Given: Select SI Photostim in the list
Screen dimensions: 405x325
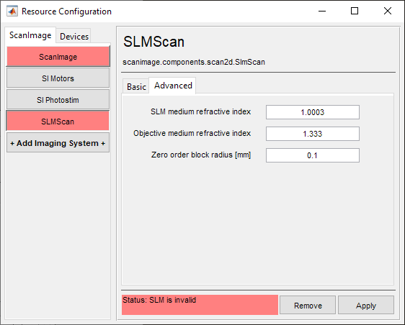Looking at the screenshot, I should tap(58, 100).
